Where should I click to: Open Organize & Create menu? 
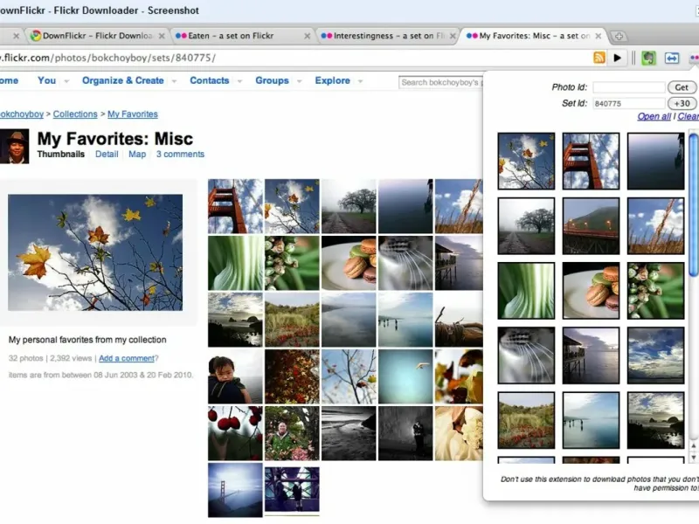coord(123,80)
